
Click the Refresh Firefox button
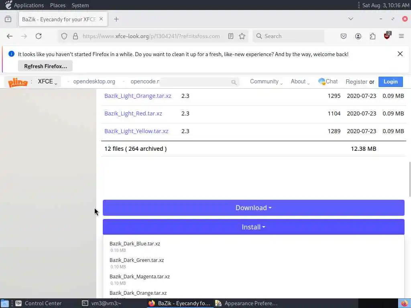tap(45, 66)
